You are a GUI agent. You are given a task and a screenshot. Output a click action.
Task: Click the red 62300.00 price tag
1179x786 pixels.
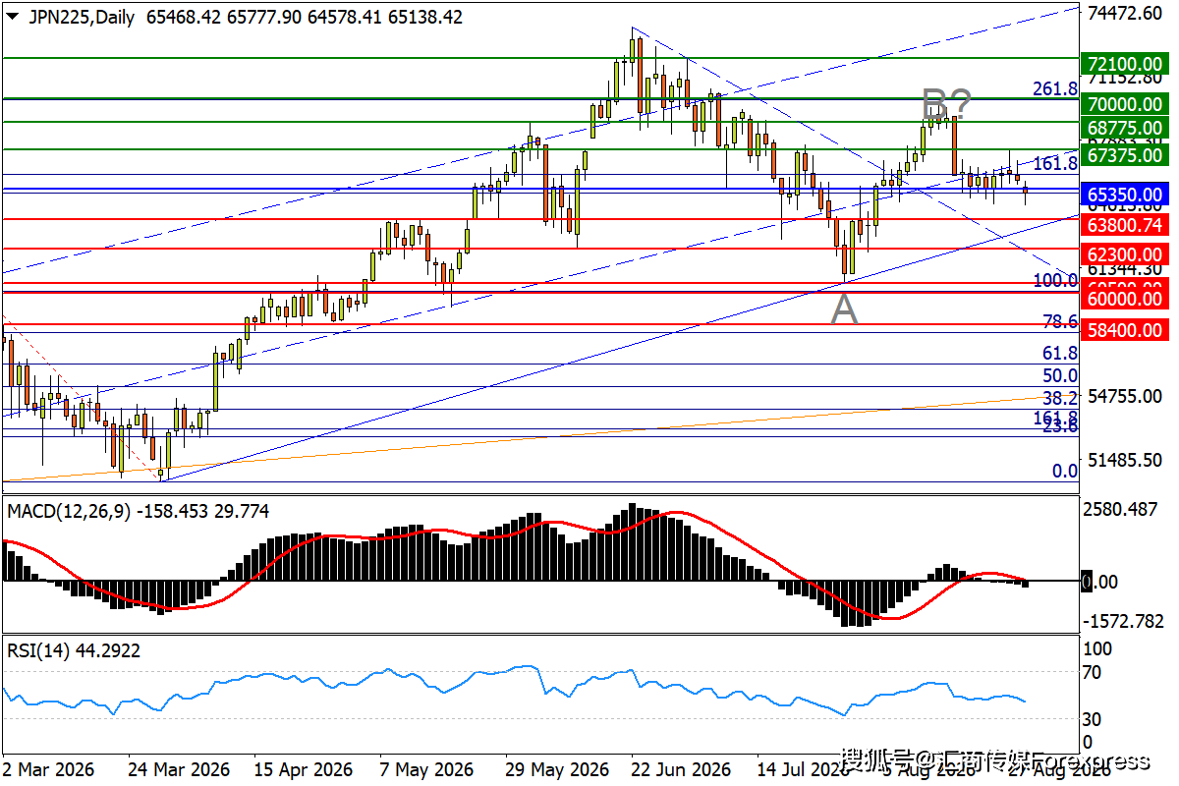pyautogui.click(x=1125, y=254)
